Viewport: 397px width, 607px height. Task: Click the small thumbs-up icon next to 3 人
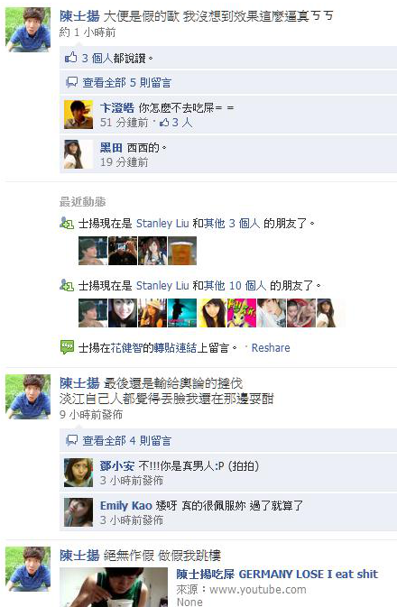tap(164, 123)
